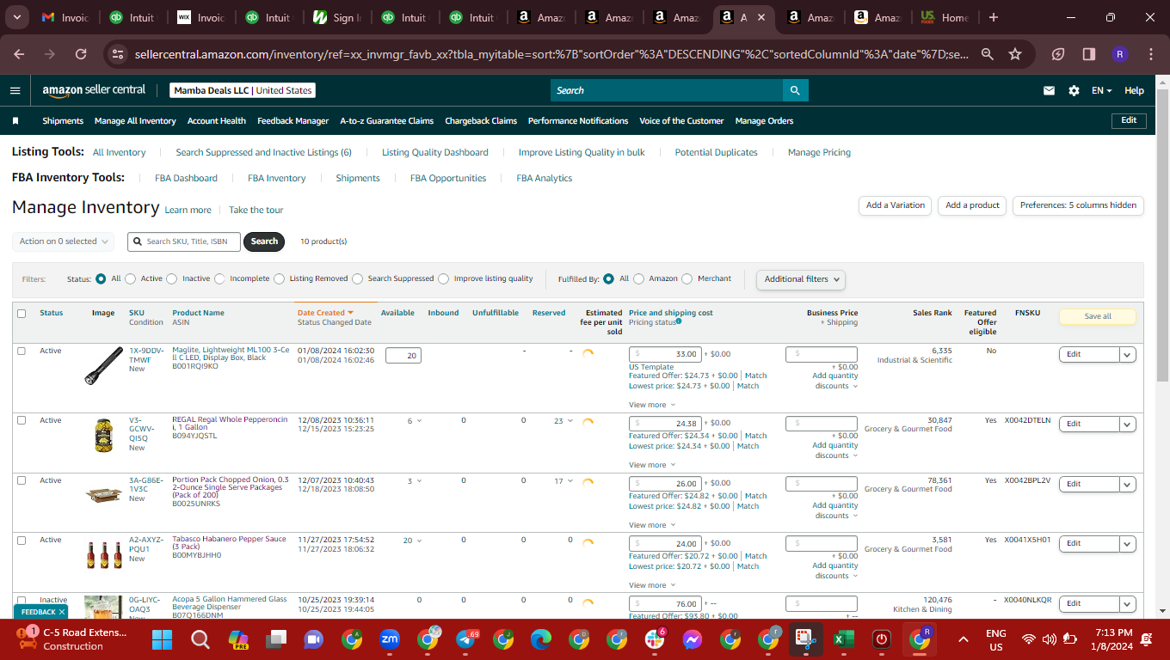Open a new browser tab
Viewport: 1170px width, 660px height.
(994, 17)
